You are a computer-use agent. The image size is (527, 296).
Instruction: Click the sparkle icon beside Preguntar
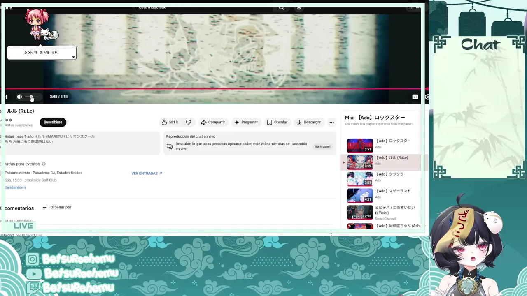click(236, 122)
